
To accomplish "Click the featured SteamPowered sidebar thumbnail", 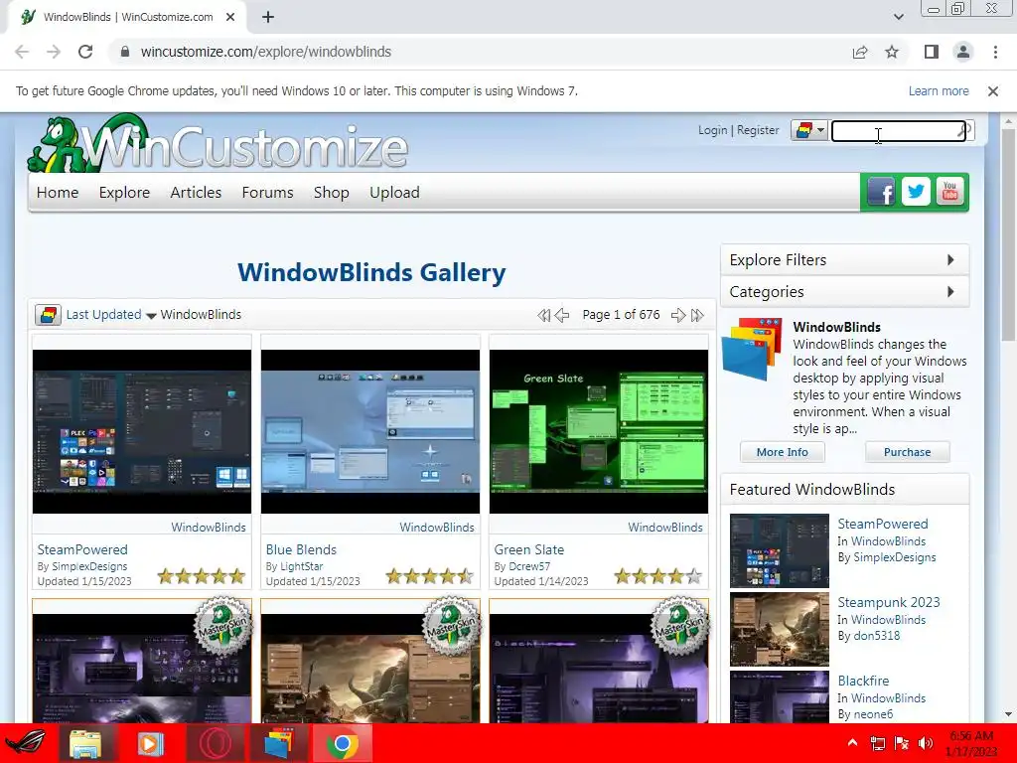I will pos(780,550).
